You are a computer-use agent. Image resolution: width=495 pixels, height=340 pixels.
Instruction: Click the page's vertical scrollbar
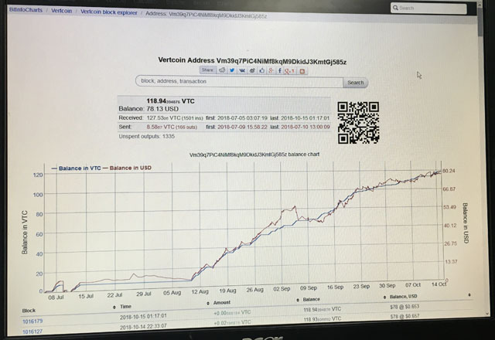click(480, 22)
